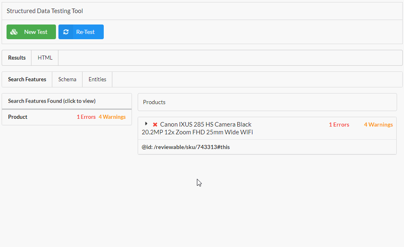Click 4 Warnings next to Canon product
Viewport: 404px width, 247px height.
(378, 125)
